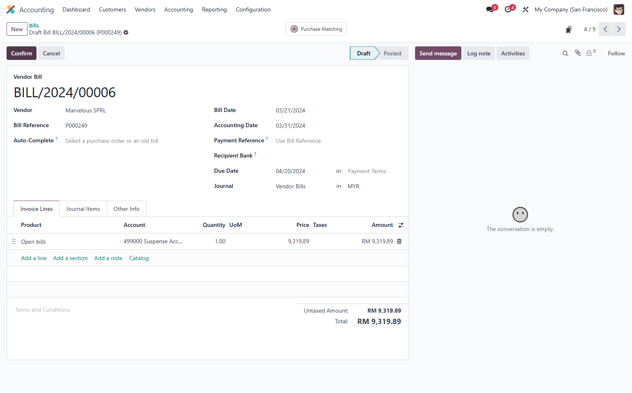This screenshot has width=632, height=393.
Task: Click the bookmark icon near pager
Action: tap(569, 30)
